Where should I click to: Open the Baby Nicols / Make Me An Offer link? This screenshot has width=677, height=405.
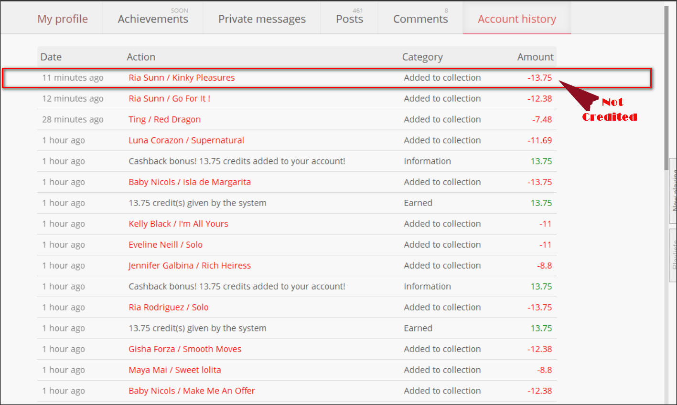[192, 391]
